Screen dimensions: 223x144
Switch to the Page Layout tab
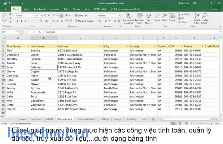pos(40,9)
